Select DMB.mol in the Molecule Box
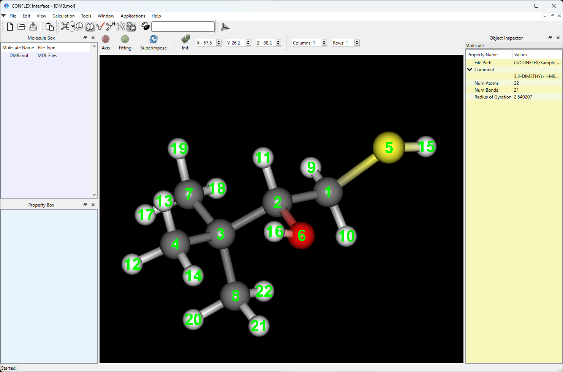Image resolution: width=563 pixels, height=372 pixels. [19, 56]
